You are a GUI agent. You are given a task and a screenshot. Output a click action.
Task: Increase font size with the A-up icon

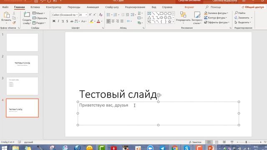[90, 15]
